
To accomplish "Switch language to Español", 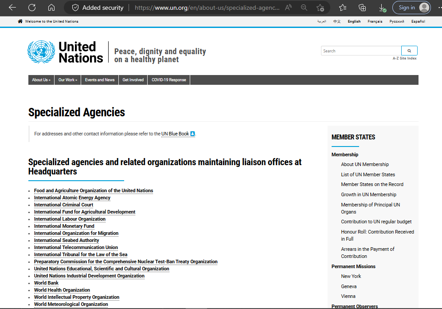I will [x=418, y=21].
